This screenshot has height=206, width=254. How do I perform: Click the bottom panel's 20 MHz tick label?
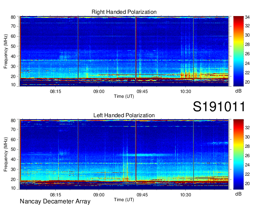13,180
